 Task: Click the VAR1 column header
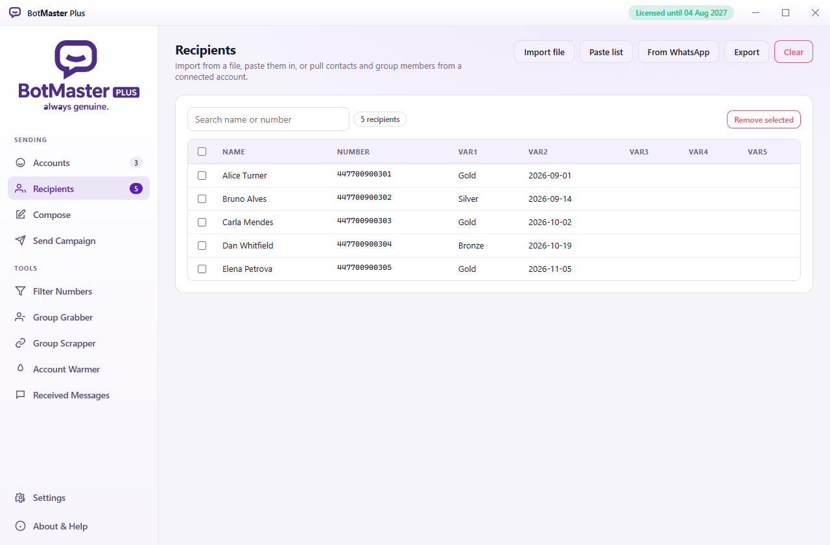click(468, 152)
